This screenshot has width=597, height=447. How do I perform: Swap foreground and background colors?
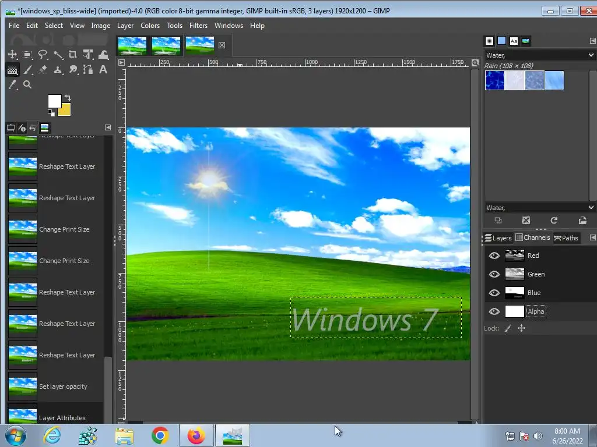[68, 98]
